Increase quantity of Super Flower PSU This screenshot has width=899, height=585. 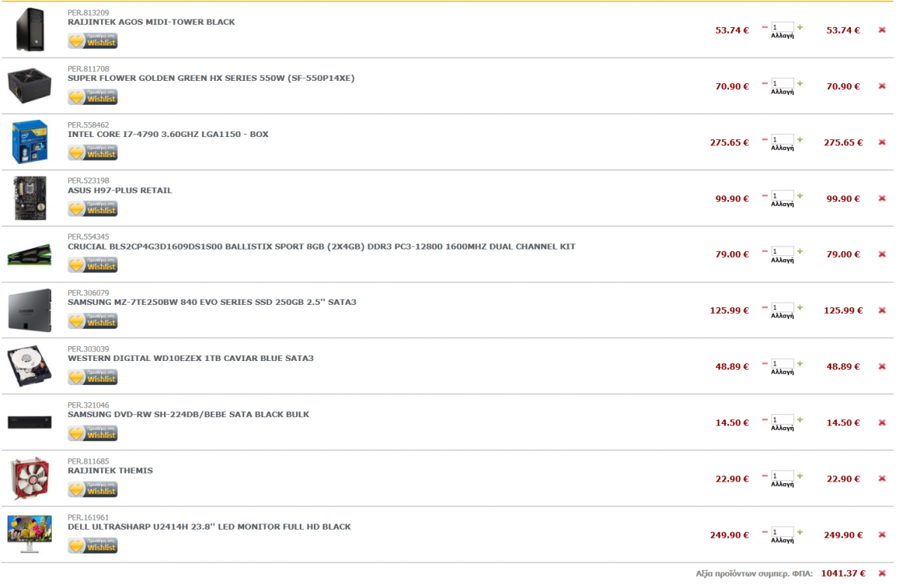point(800,83)
